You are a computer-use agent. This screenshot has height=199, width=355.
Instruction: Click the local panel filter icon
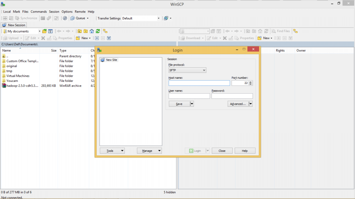51,31
